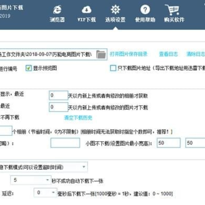The image size is (205, 205).
Task: Click the folder browse icon beside save path
Action: coord(101,55)
